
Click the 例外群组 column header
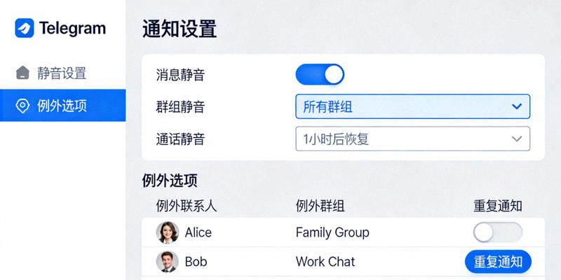coord(320,206)
